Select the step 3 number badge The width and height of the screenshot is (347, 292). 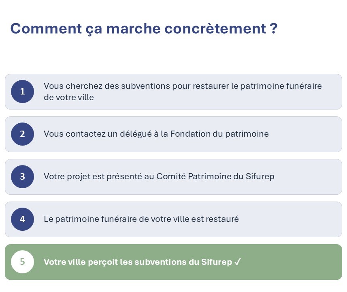pos(22,176)
